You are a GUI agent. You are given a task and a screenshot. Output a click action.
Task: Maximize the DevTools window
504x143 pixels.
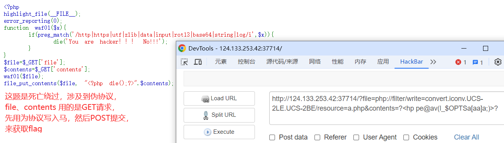click(x=485, y=48)
